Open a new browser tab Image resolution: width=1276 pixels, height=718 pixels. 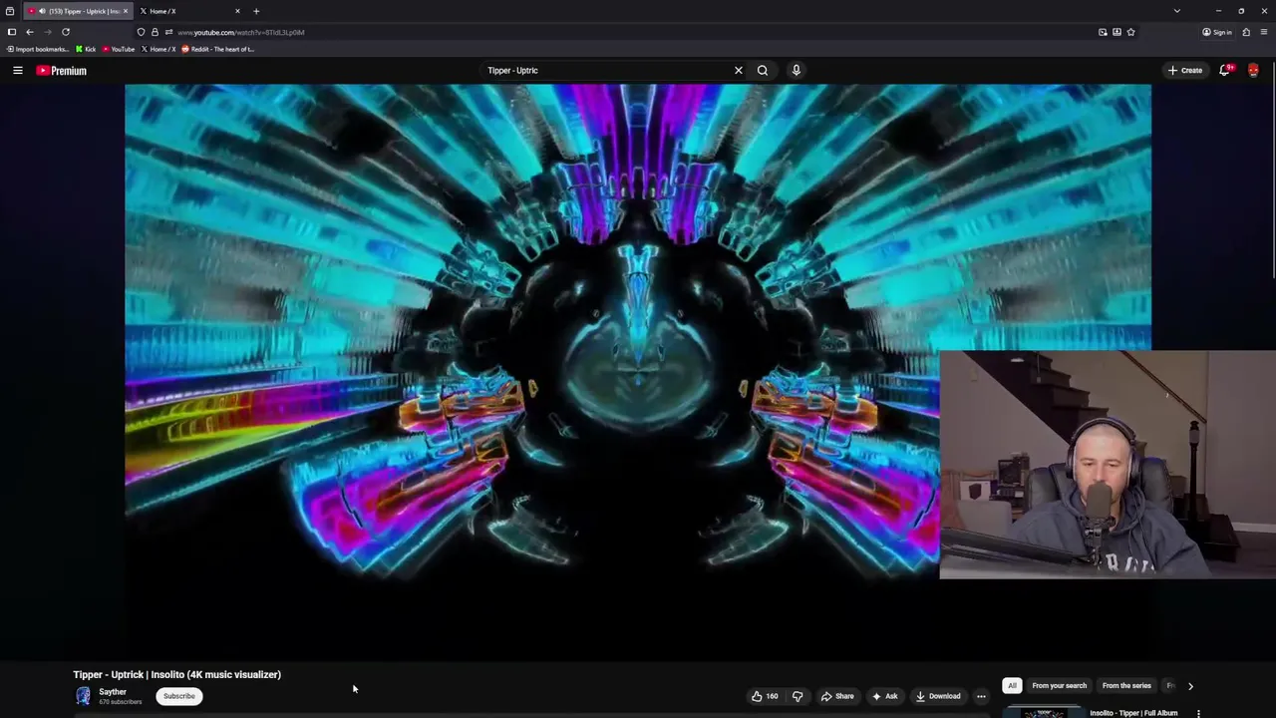coord(256,11)
